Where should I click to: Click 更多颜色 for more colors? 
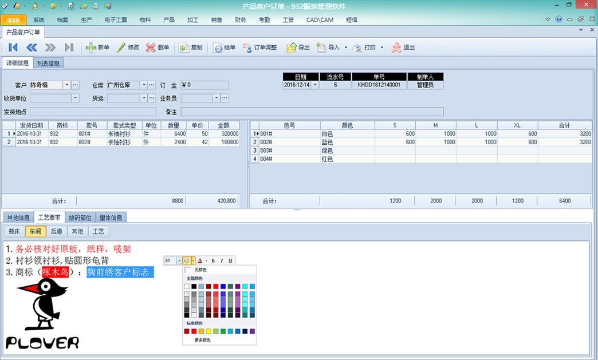[x=202, y=340]
